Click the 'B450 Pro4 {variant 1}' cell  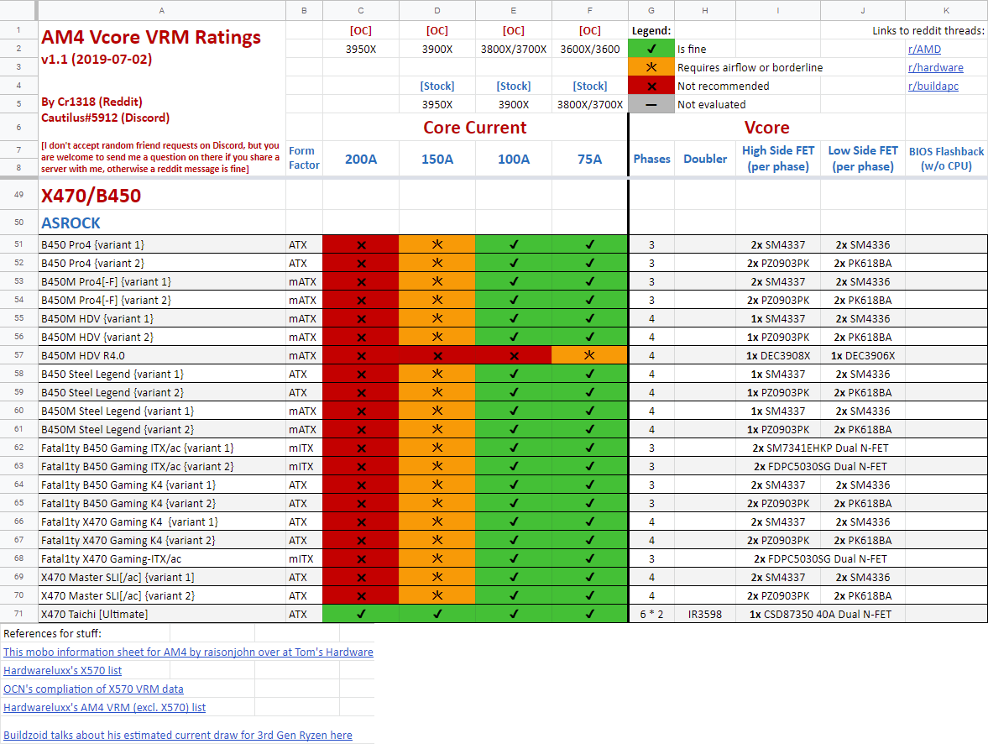[x=162, y=244]
